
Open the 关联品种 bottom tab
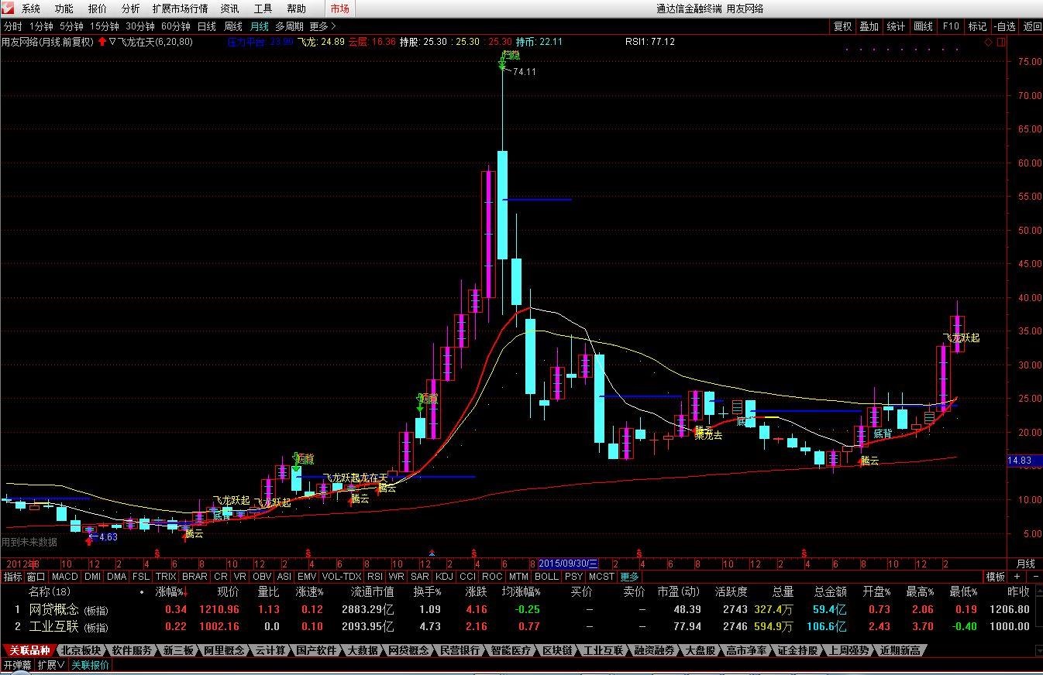point(29,650)
